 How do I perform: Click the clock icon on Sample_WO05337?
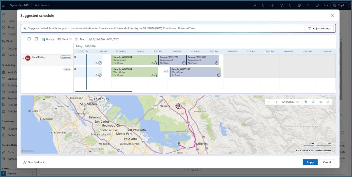[219, 75]
